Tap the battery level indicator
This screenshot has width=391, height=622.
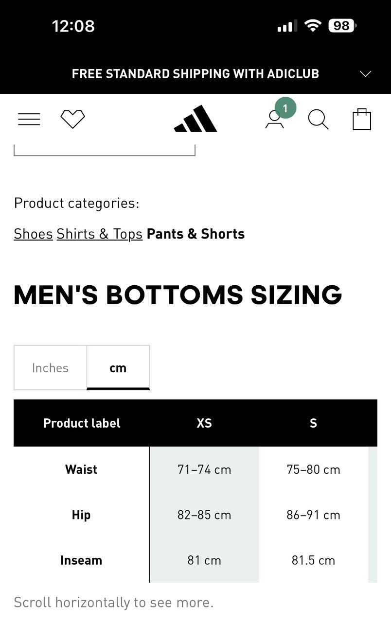point(342,26)
